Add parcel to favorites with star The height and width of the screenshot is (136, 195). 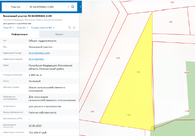click(x=74, y=28)
